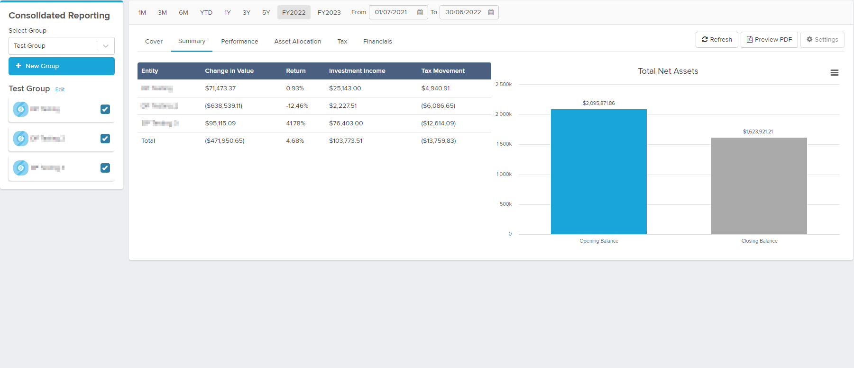Go to the Tax tab

[x=342, y=42]
